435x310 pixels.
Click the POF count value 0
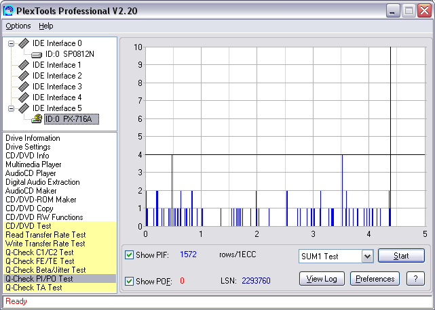tap(182, 281)
